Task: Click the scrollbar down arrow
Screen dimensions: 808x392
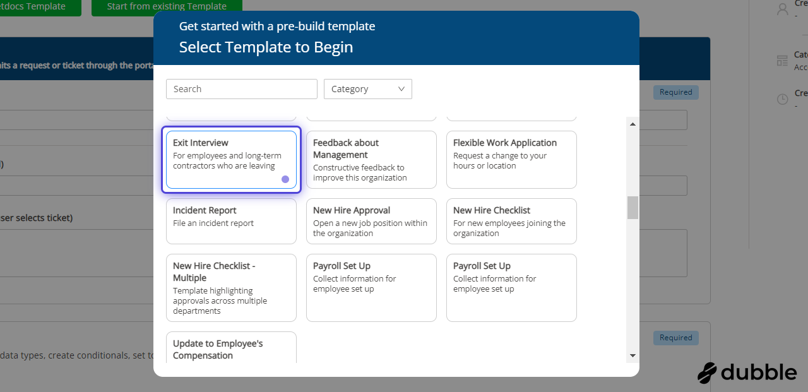Action: (633, 356)
